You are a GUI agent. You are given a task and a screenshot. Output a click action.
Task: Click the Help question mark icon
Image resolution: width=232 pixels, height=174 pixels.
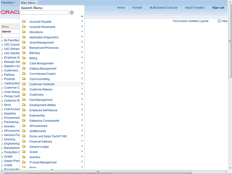click(219, 21)
